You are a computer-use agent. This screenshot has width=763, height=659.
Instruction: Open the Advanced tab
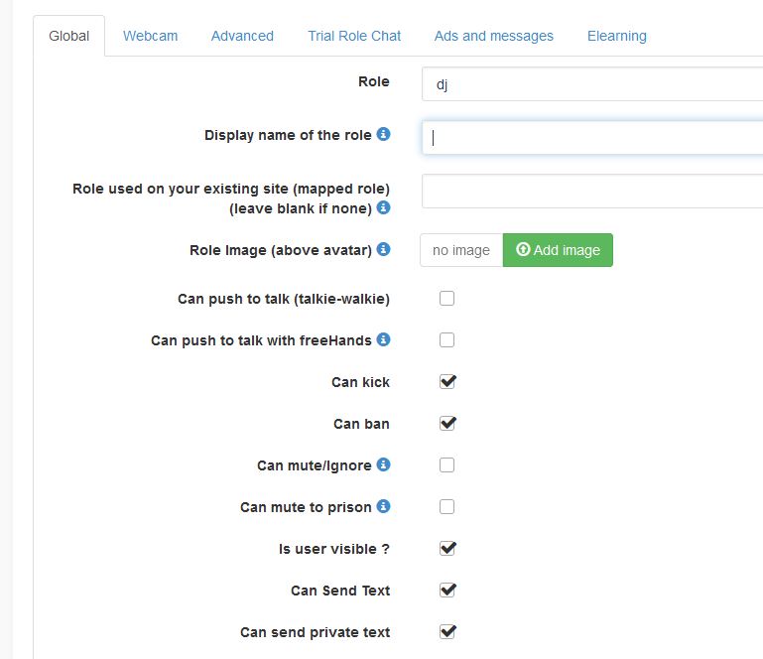[x=242, y=36]
